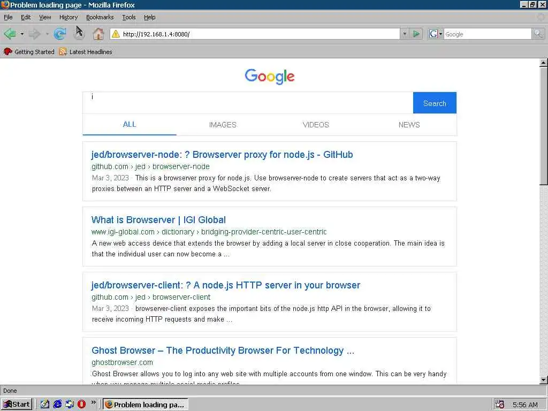The height and width of the screenshot is (411, 548).
Task: Click the first quick launch notepad icon
Action: click(x=45, y=404)
